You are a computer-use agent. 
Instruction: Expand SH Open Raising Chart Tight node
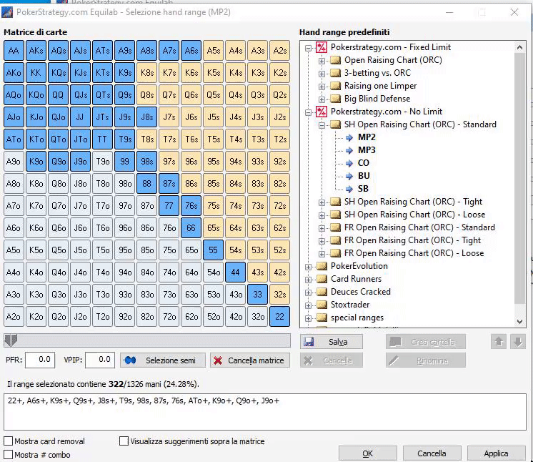pos(322,202)
